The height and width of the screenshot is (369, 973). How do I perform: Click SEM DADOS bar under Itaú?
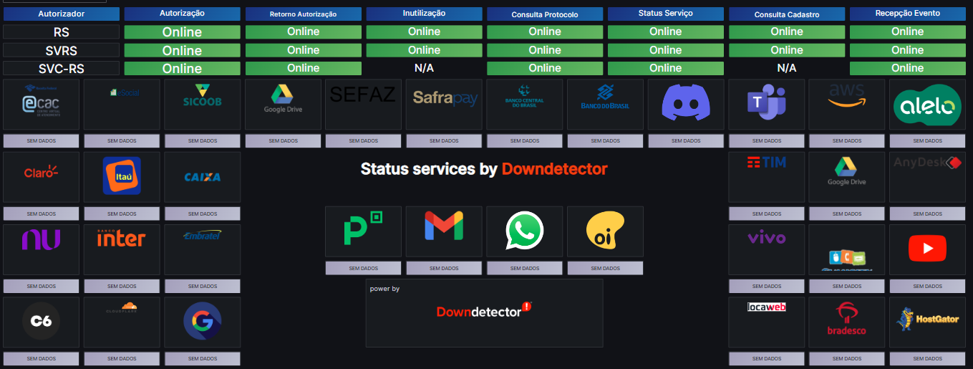122,214
